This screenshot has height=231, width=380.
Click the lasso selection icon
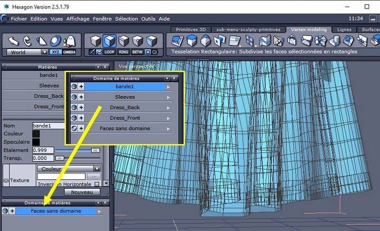click(x=154, y=52)
